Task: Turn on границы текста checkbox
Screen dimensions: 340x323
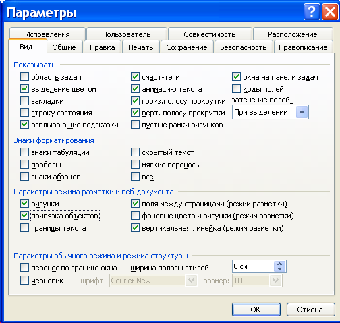Action: (x=24, y=228)
